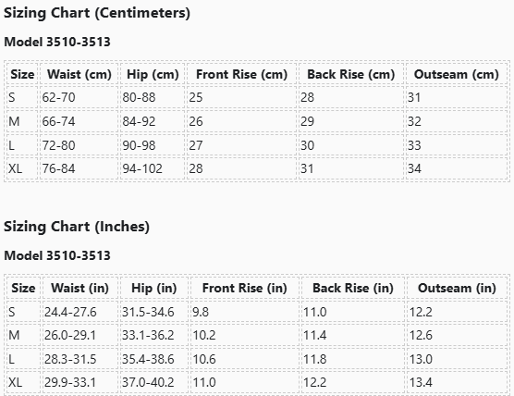Select the Back Rise (cm) header
The height and width of the screenshot is (396, 514).
tap(350, 74)
